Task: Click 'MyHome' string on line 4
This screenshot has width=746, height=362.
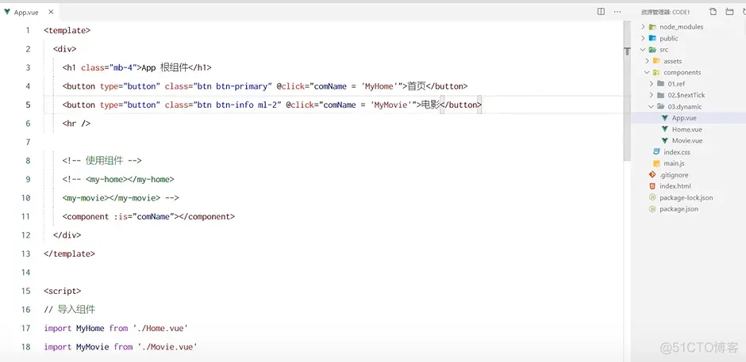Action: pos(380,86)
